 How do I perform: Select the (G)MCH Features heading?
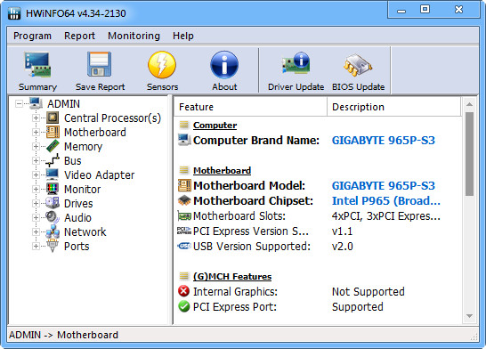(x=232, y=277)
